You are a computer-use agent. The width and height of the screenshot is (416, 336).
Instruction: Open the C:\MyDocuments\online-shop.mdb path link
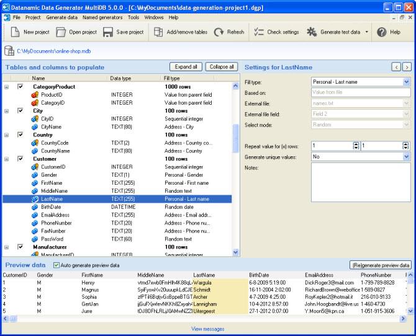tap(54, 51)
